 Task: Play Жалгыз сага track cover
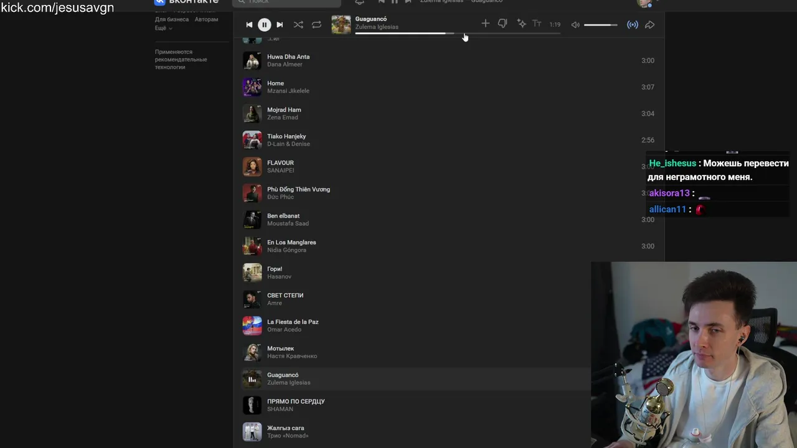tap(252, 432)
